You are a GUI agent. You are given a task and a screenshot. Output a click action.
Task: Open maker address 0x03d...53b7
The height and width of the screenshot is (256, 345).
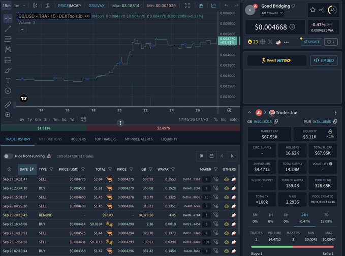point(192,179)
